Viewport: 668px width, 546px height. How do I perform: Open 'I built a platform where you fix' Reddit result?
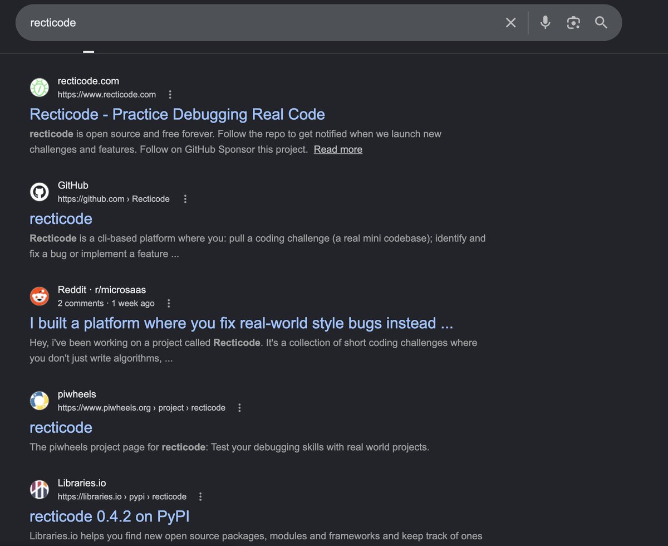coord(241,323)
